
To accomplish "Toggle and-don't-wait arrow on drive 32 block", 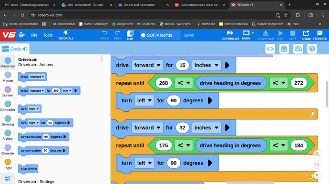I will point(227,128).
